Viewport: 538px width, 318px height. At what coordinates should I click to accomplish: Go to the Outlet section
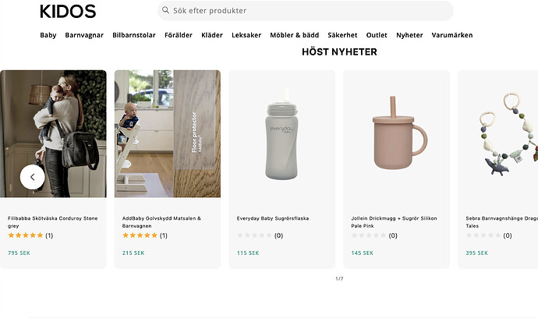(377, 35)
